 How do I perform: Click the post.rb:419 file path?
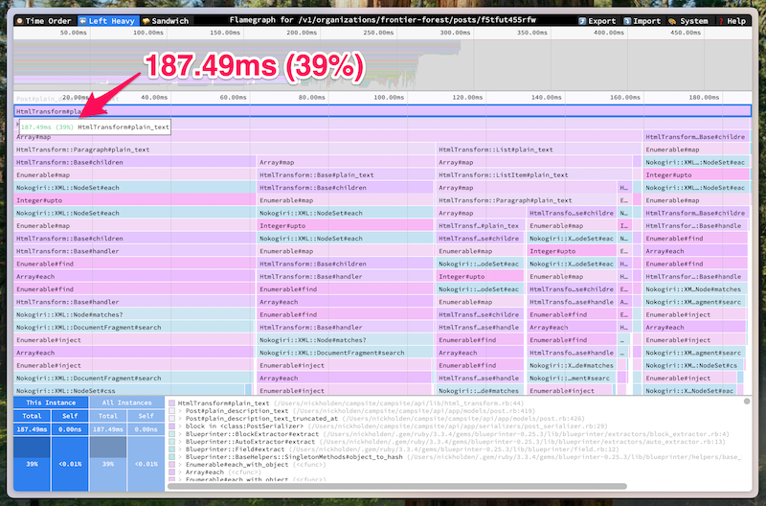click(414, 411)
